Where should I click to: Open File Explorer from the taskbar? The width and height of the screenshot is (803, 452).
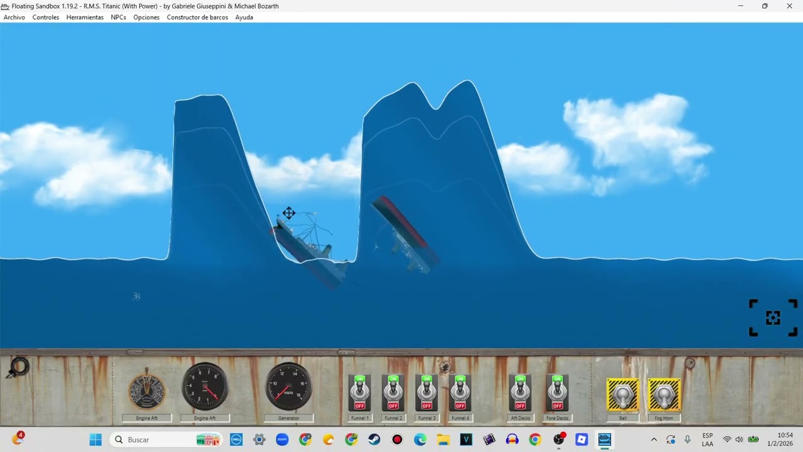[443, 439]
